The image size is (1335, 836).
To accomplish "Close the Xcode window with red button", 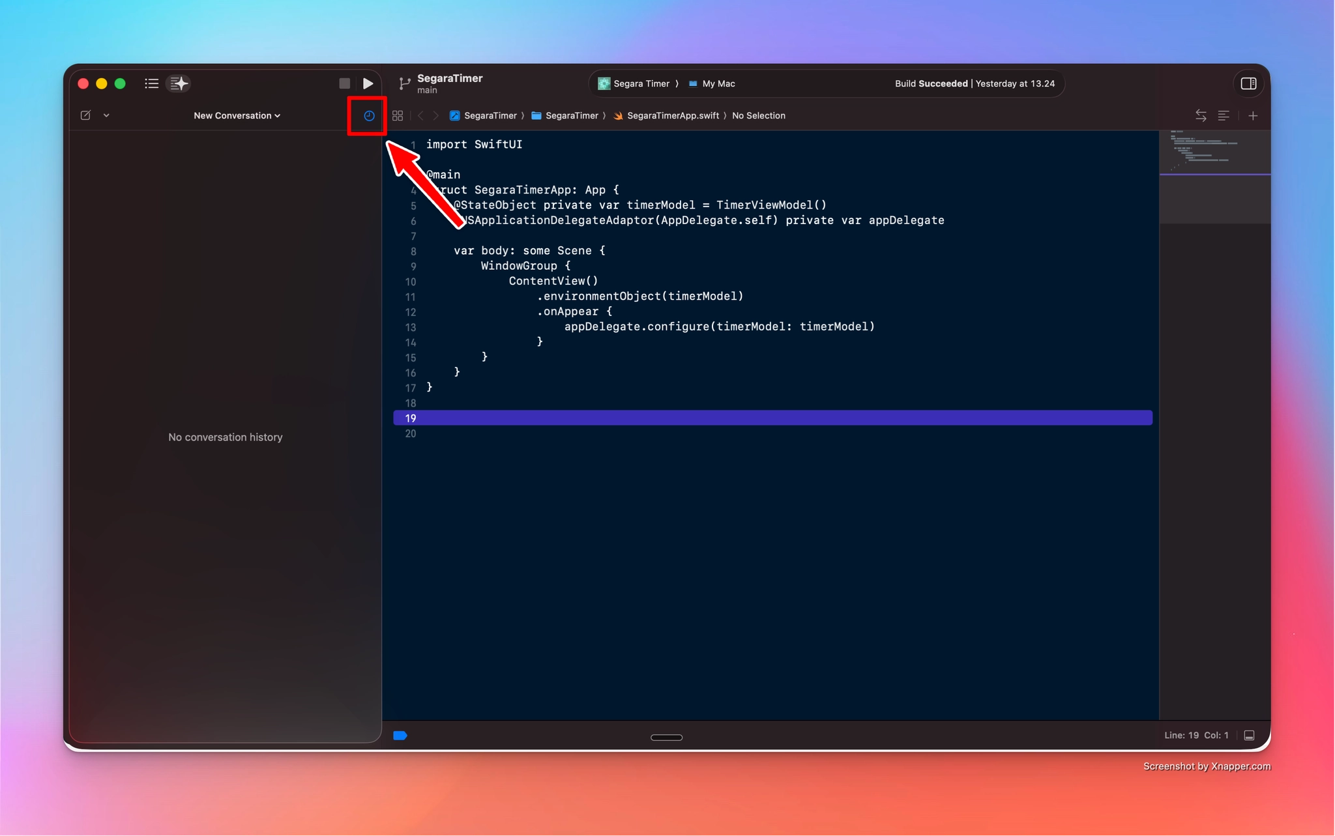I will (83, 83).
